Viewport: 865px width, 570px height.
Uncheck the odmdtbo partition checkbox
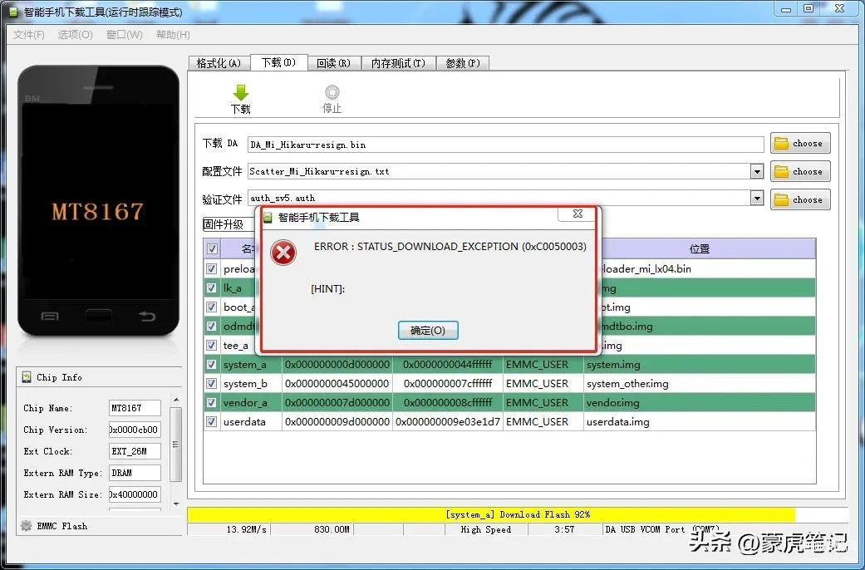211,326
